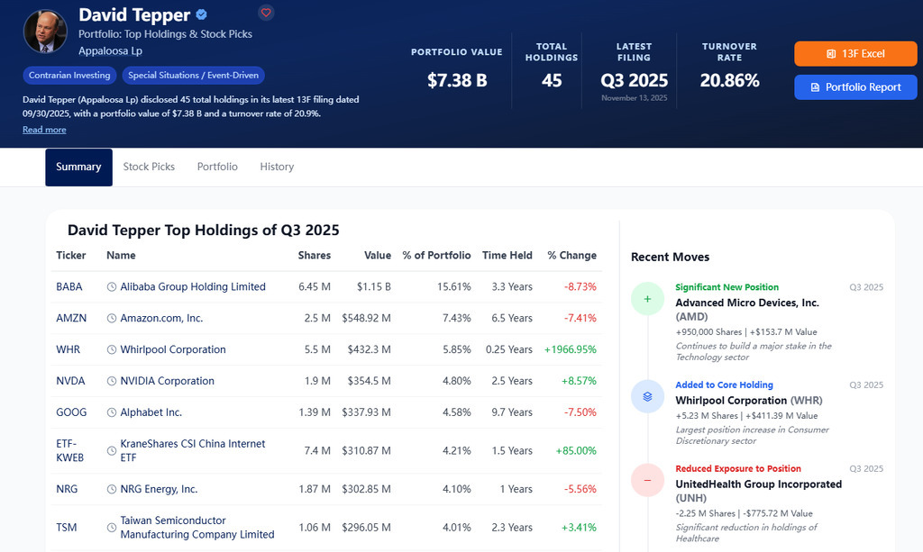The height and width of the screenshot is (552, 923).
Task: Open the Portfolio Report
Action: click(x=854, y=87)
